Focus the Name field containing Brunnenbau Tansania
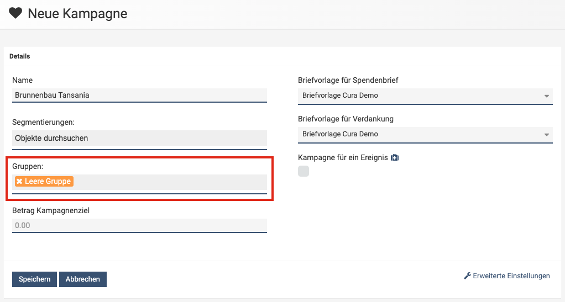 click(139, 95)
